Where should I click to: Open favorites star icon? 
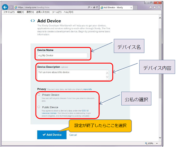(155, 7)
